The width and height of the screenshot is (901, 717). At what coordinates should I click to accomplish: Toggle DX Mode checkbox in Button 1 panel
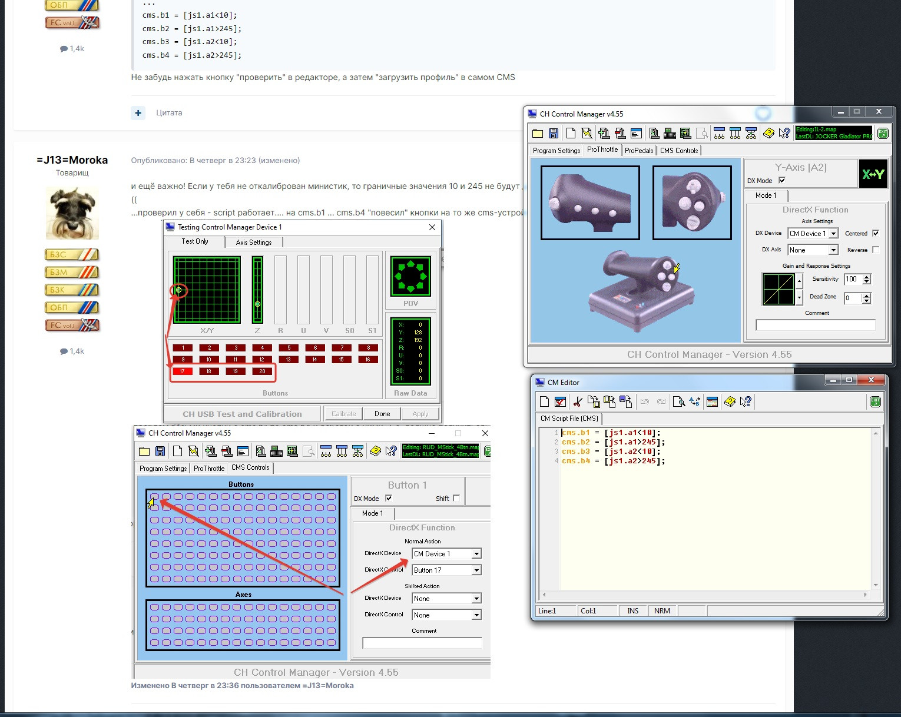coord(389,498)
